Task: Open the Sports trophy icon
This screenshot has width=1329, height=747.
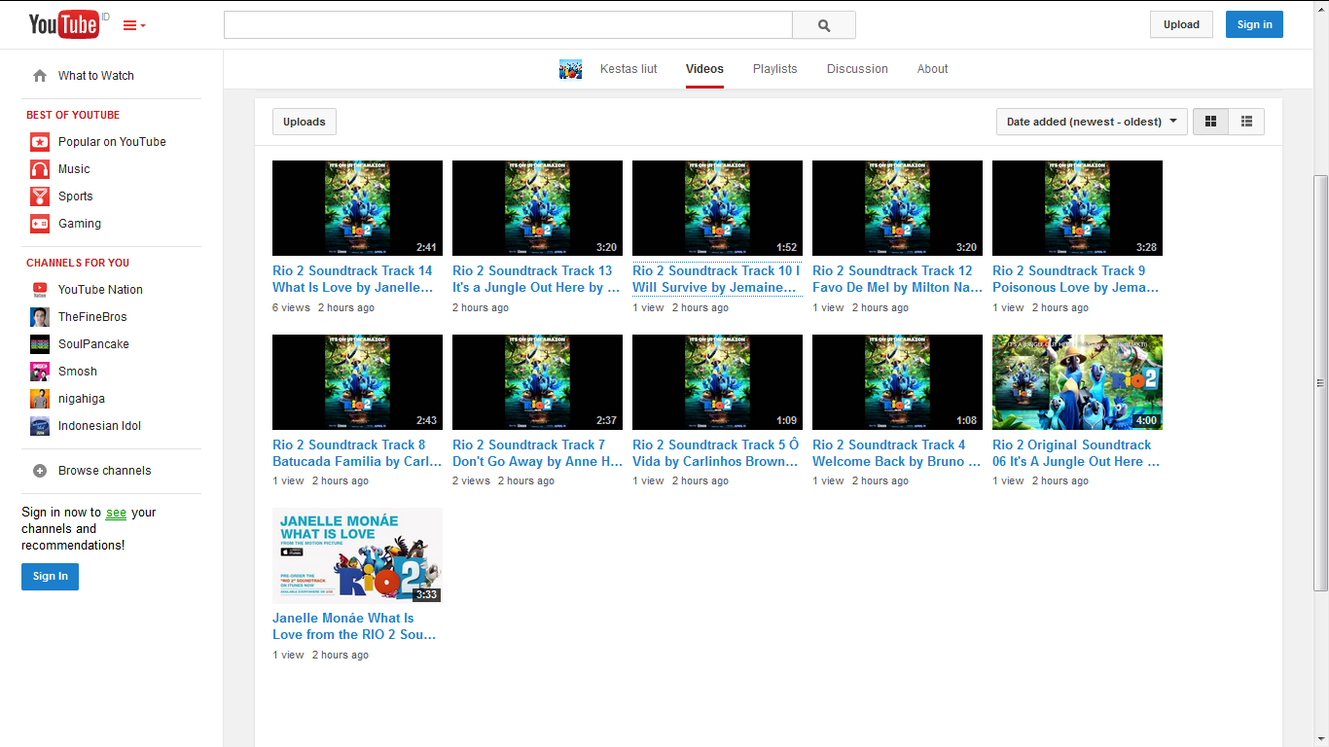Action: [40, 196]
